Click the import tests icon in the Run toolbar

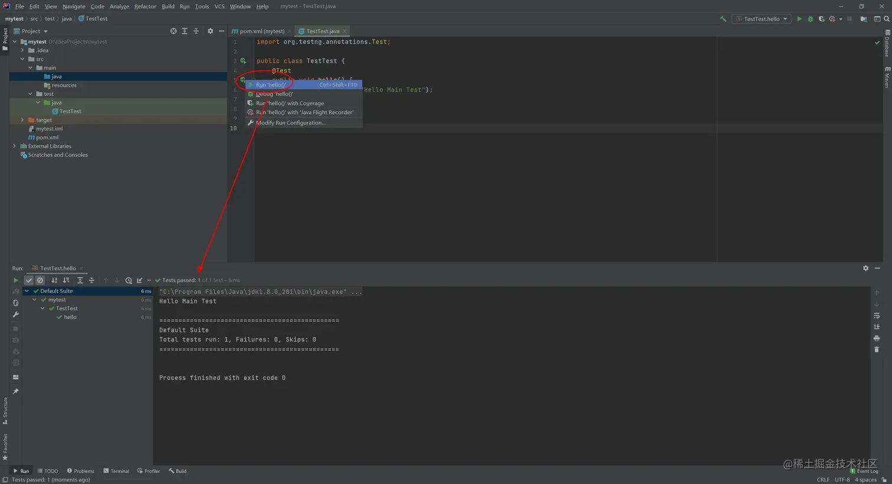click(140, 281)
